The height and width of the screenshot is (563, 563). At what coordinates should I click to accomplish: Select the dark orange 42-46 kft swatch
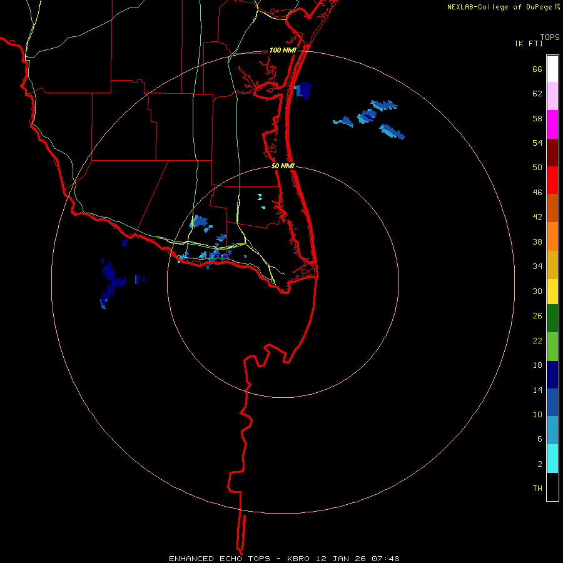(552, 208)
